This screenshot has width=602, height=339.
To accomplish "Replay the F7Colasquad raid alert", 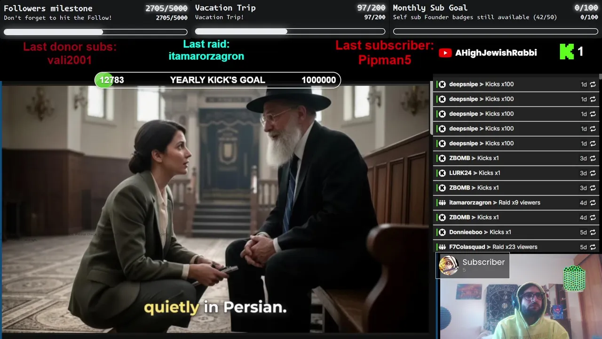I will [593, 247].
